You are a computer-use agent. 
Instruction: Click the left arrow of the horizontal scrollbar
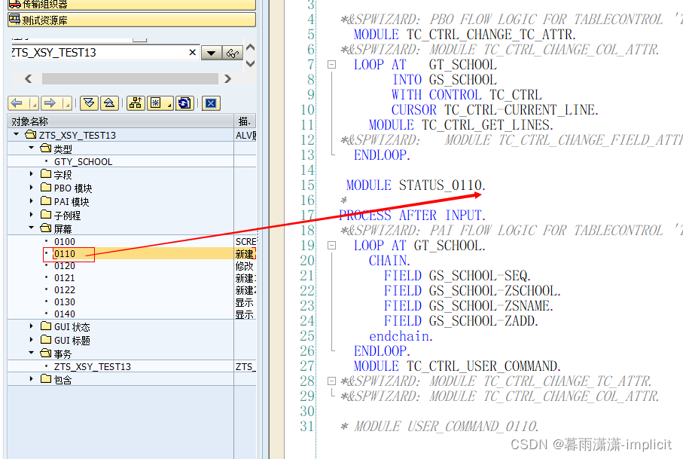[29, 79]
